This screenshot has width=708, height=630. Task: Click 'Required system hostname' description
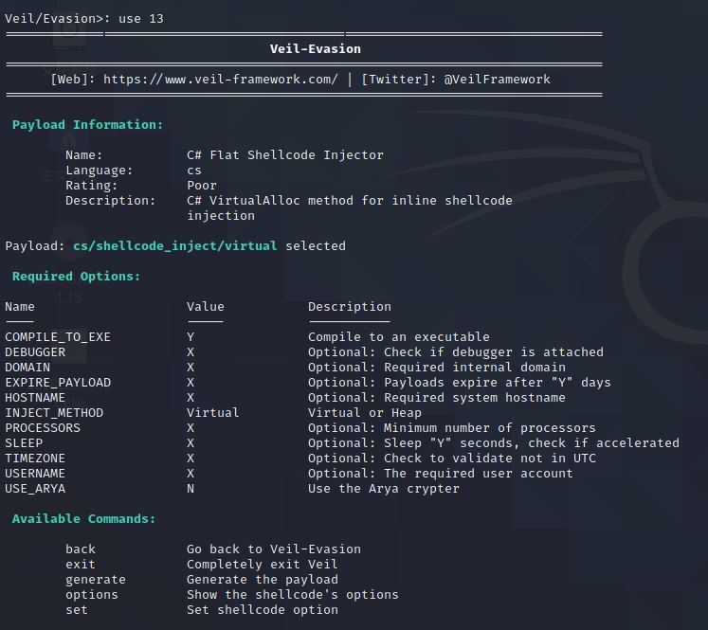(475, 398)
